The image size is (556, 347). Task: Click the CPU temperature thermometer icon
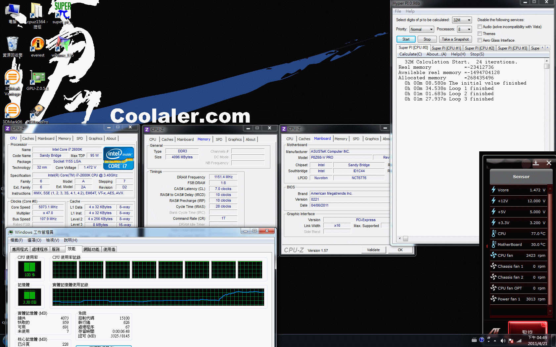click(493, 233)
